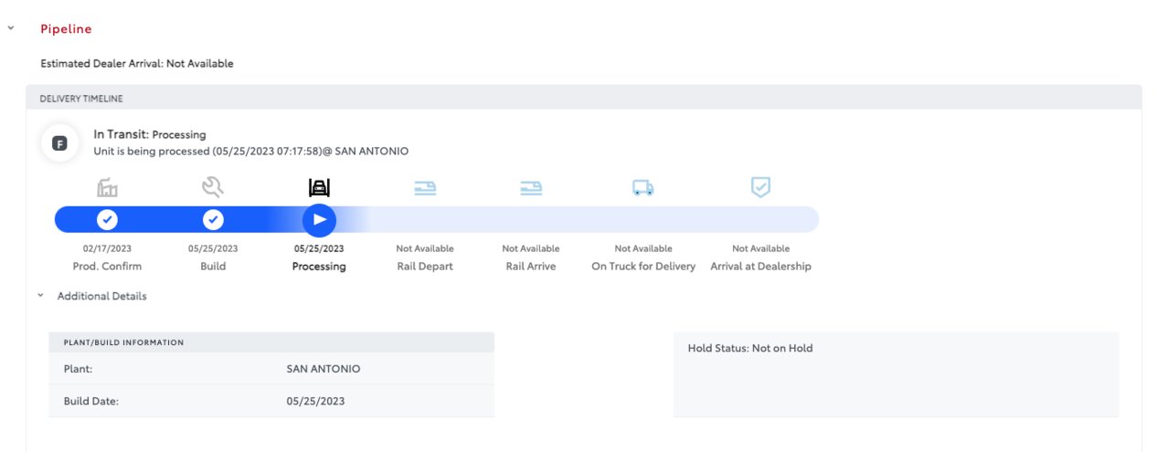The height and width of the screenshot is (452, 1168).
Task: Click the Processing play marker on timeline
Action: pos(319,219)
